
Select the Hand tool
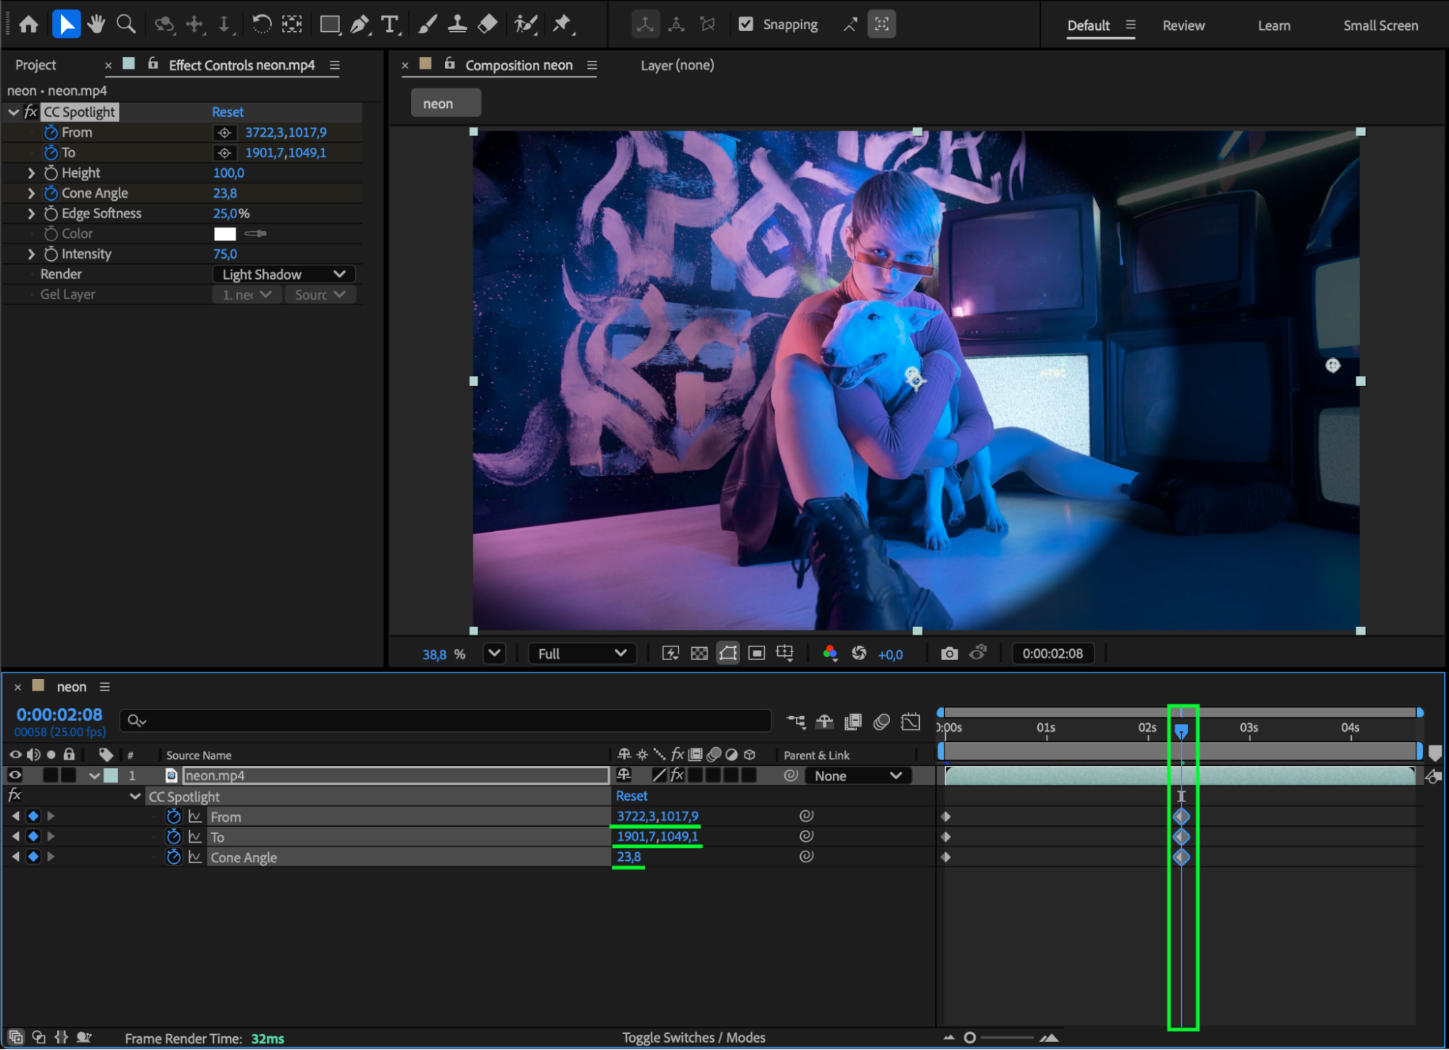[96, 25]
